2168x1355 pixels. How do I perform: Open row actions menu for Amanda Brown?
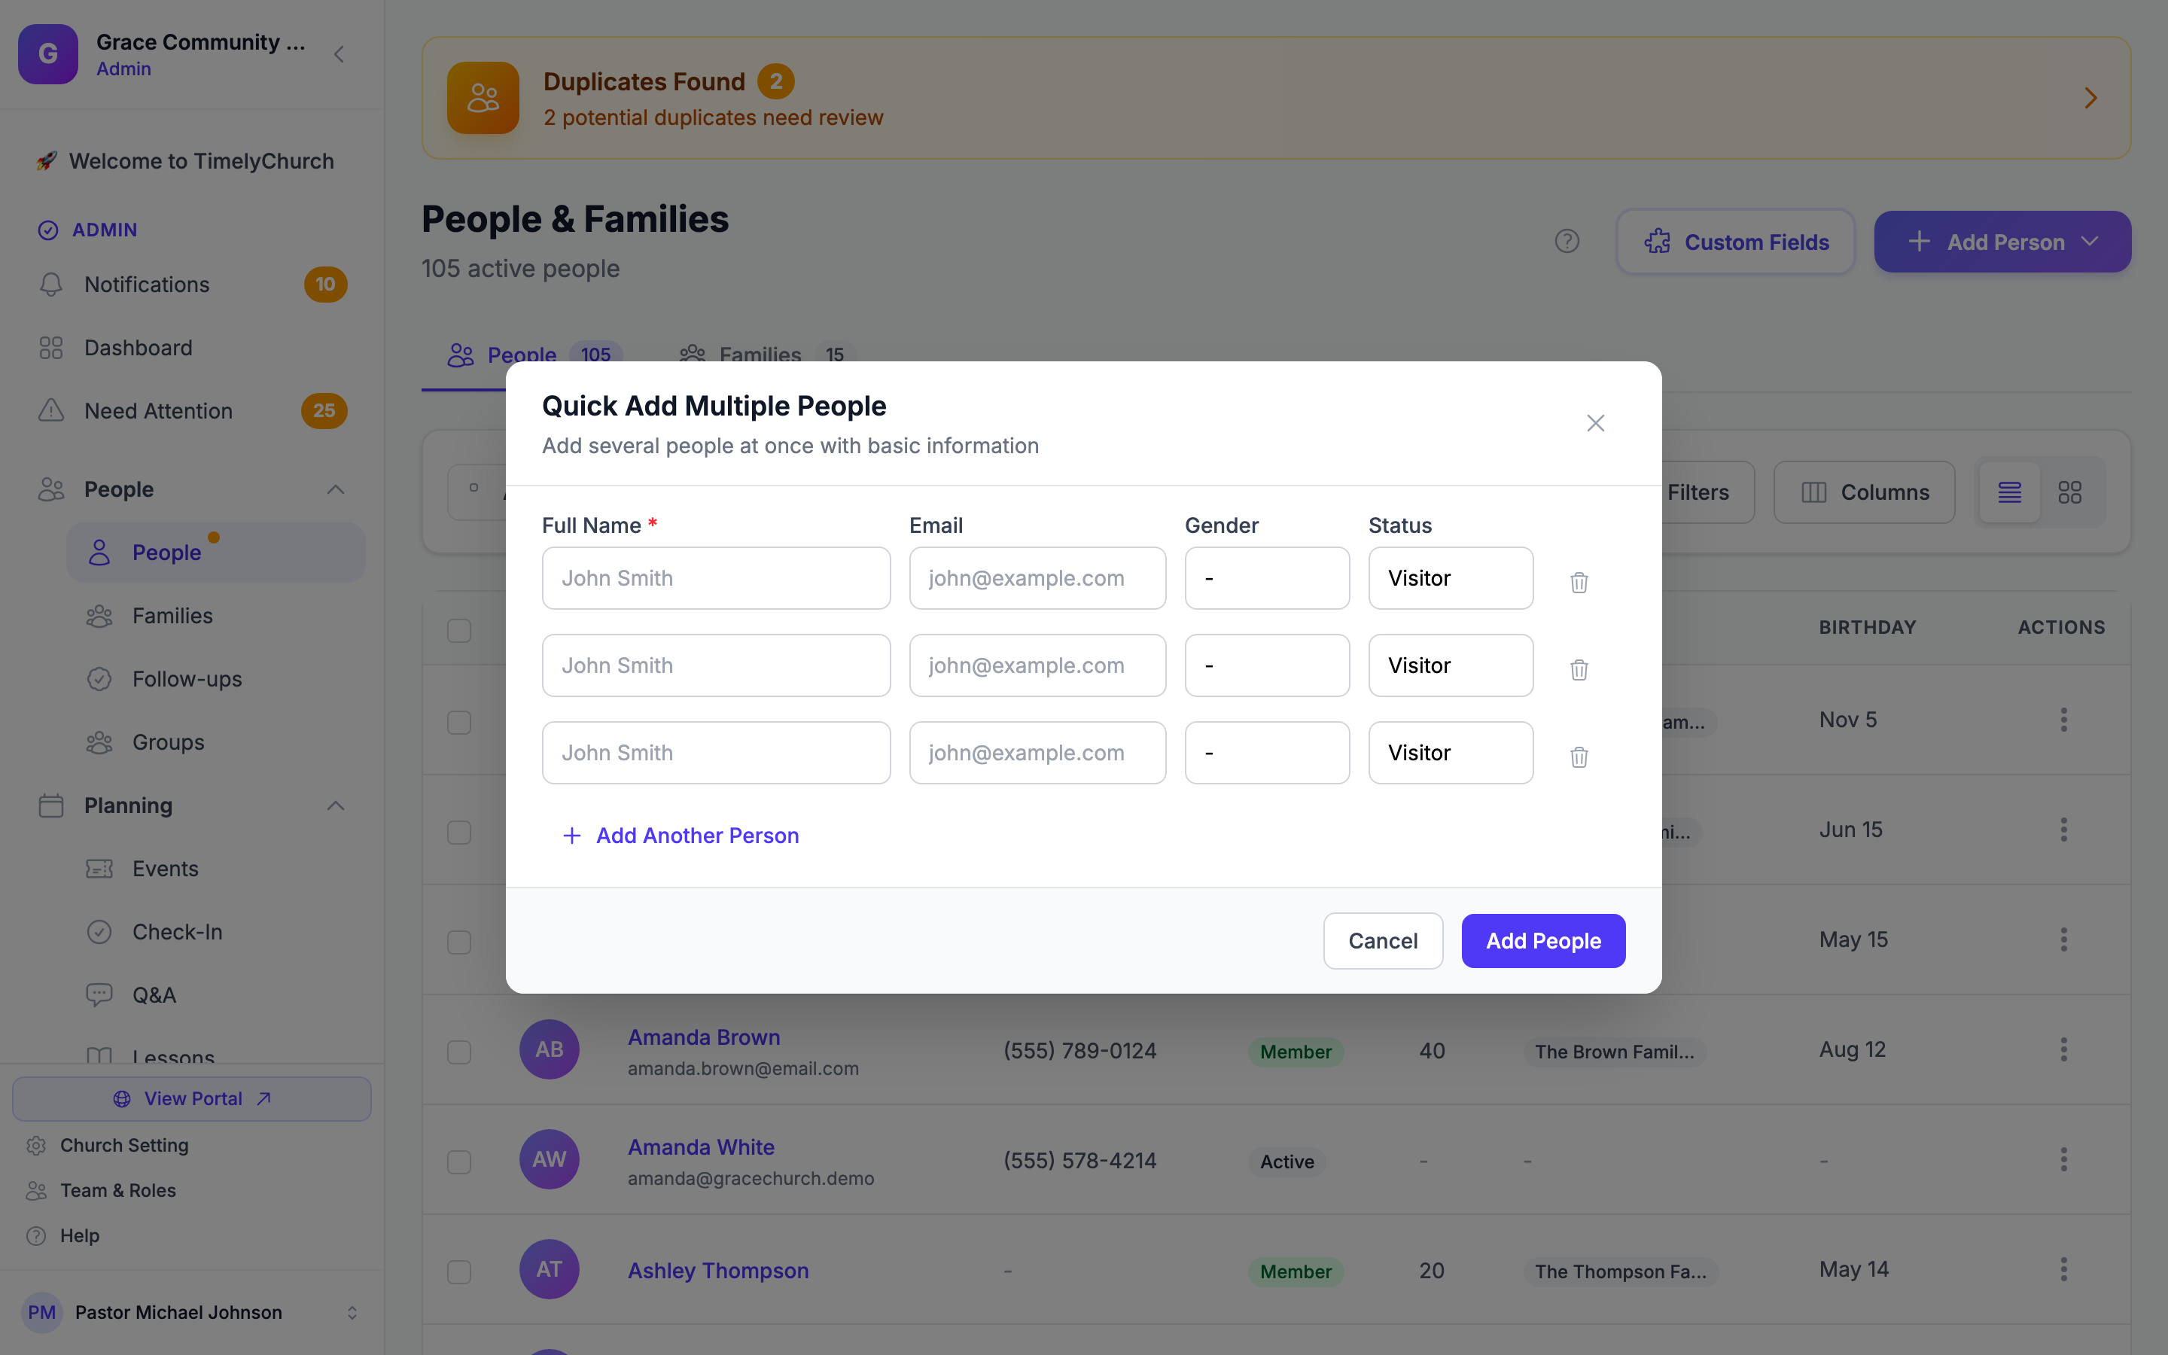click(2063, 1049)
